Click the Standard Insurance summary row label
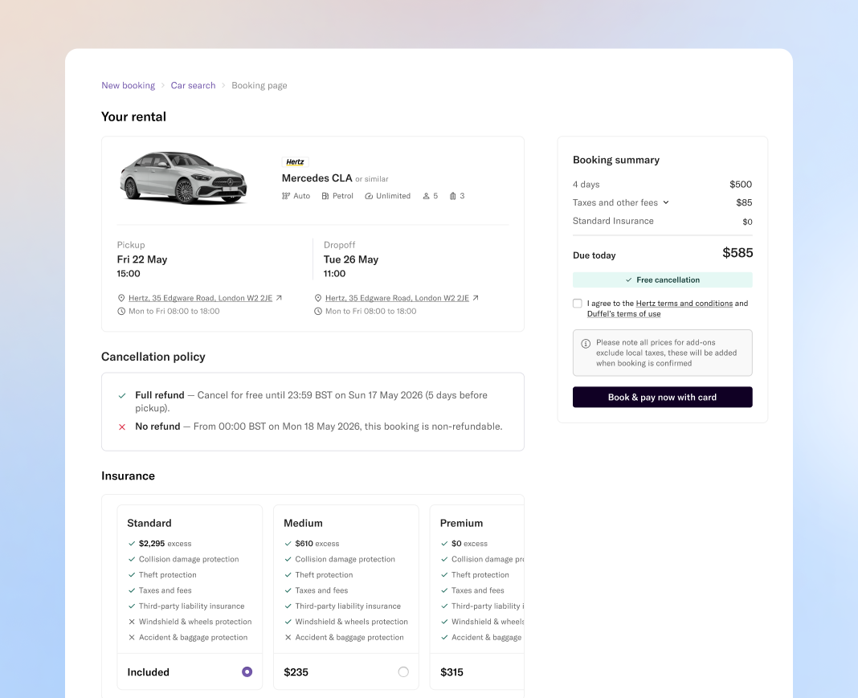 (613, 221)
